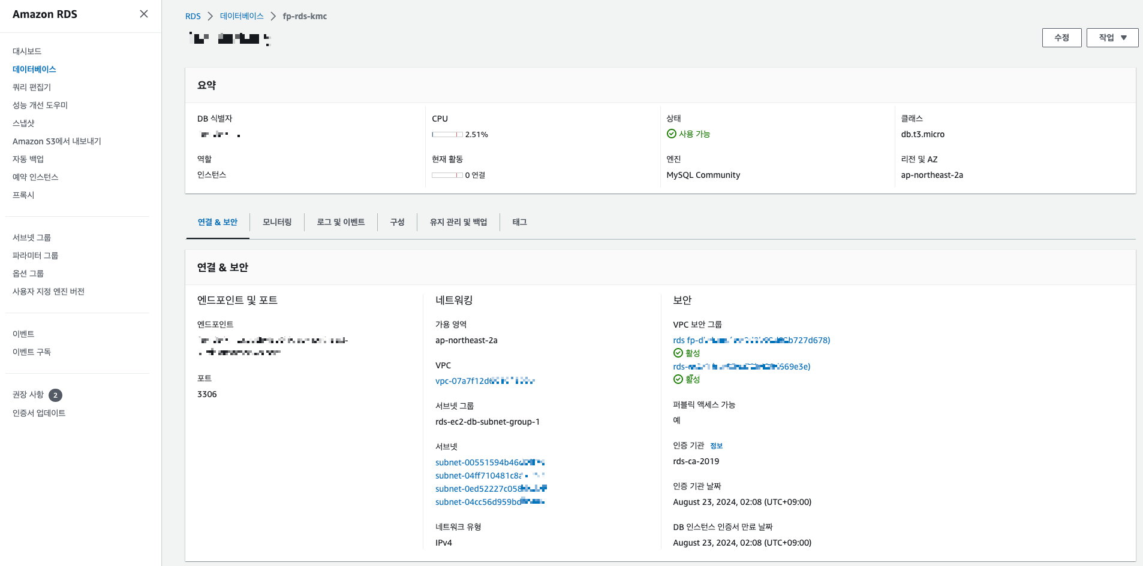Viewport: 1143px width, 566px height.
Task: Open the vpc-07a7f12d VPC link
Action: [x=485, y=381]
